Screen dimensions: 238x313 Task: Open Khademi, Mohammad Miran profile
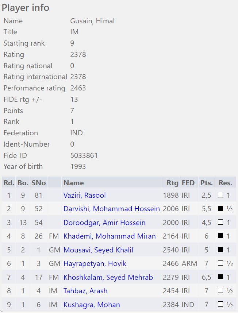(x=110, y=236)
